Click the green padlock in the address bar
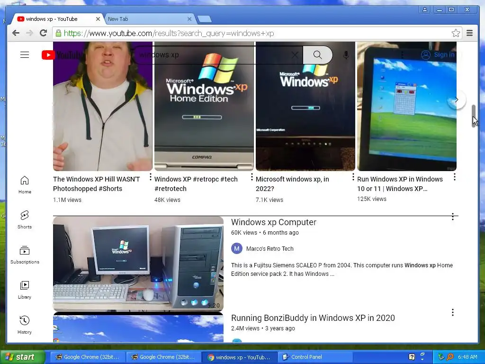 (58, 33)
